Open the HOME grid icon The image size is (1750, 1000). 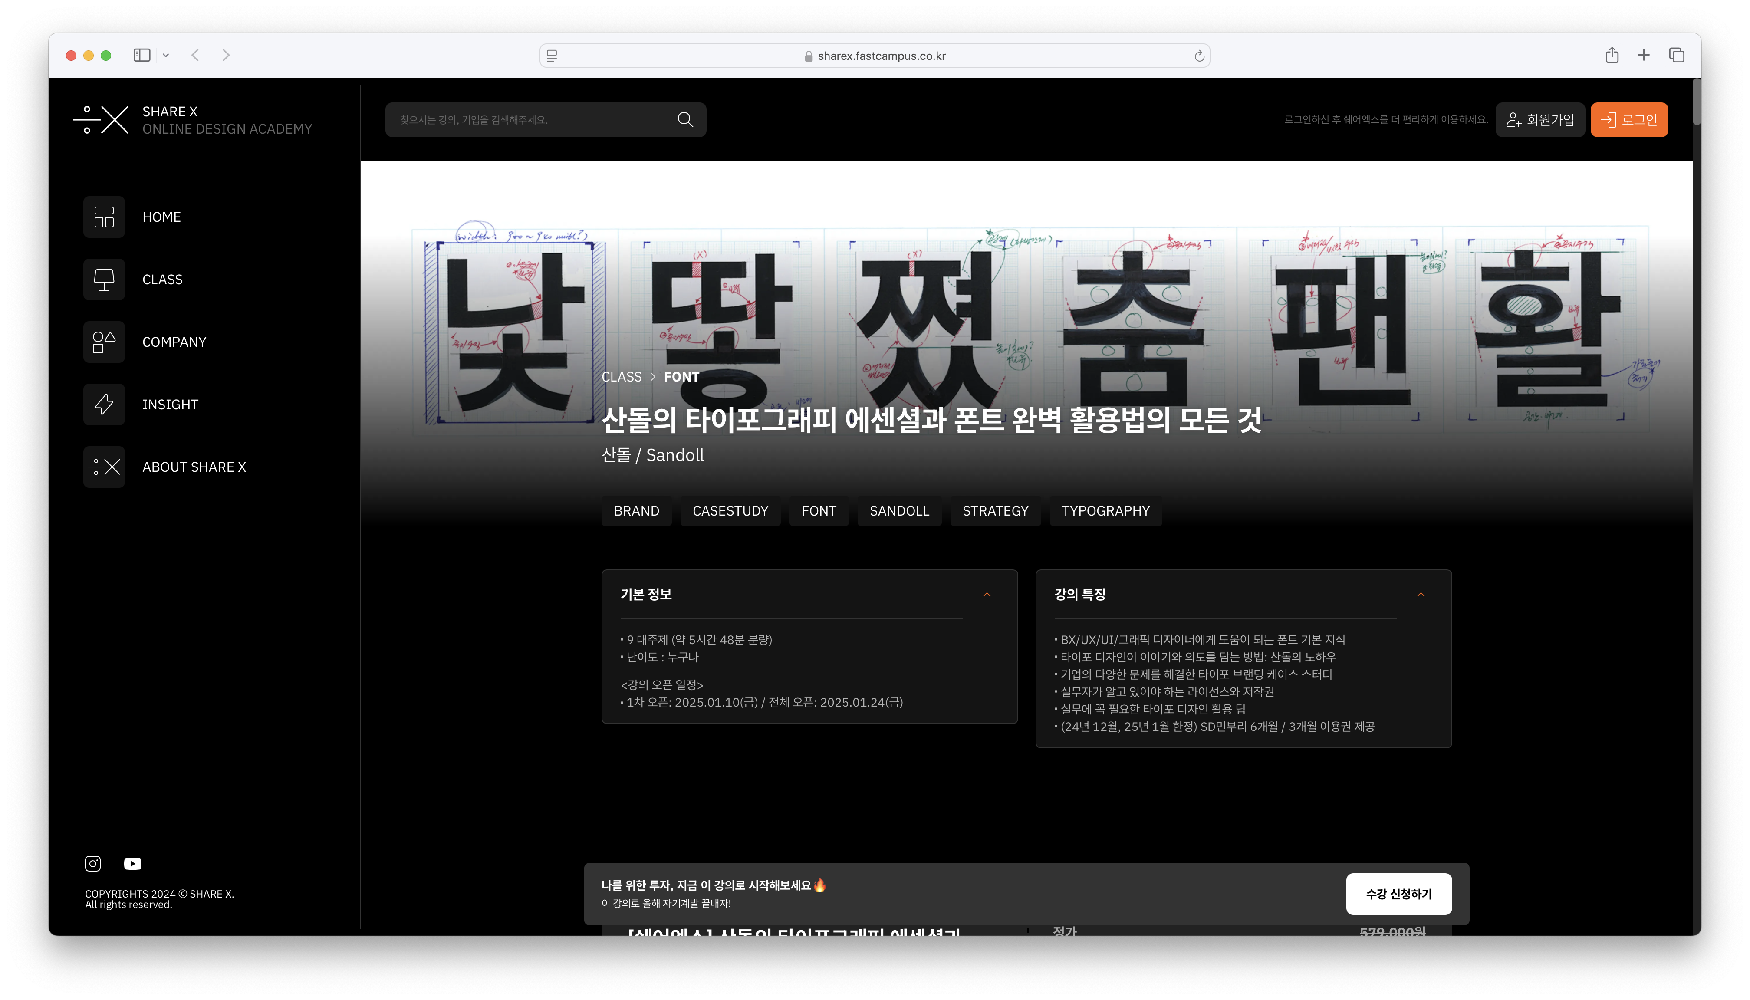(104, 217)
